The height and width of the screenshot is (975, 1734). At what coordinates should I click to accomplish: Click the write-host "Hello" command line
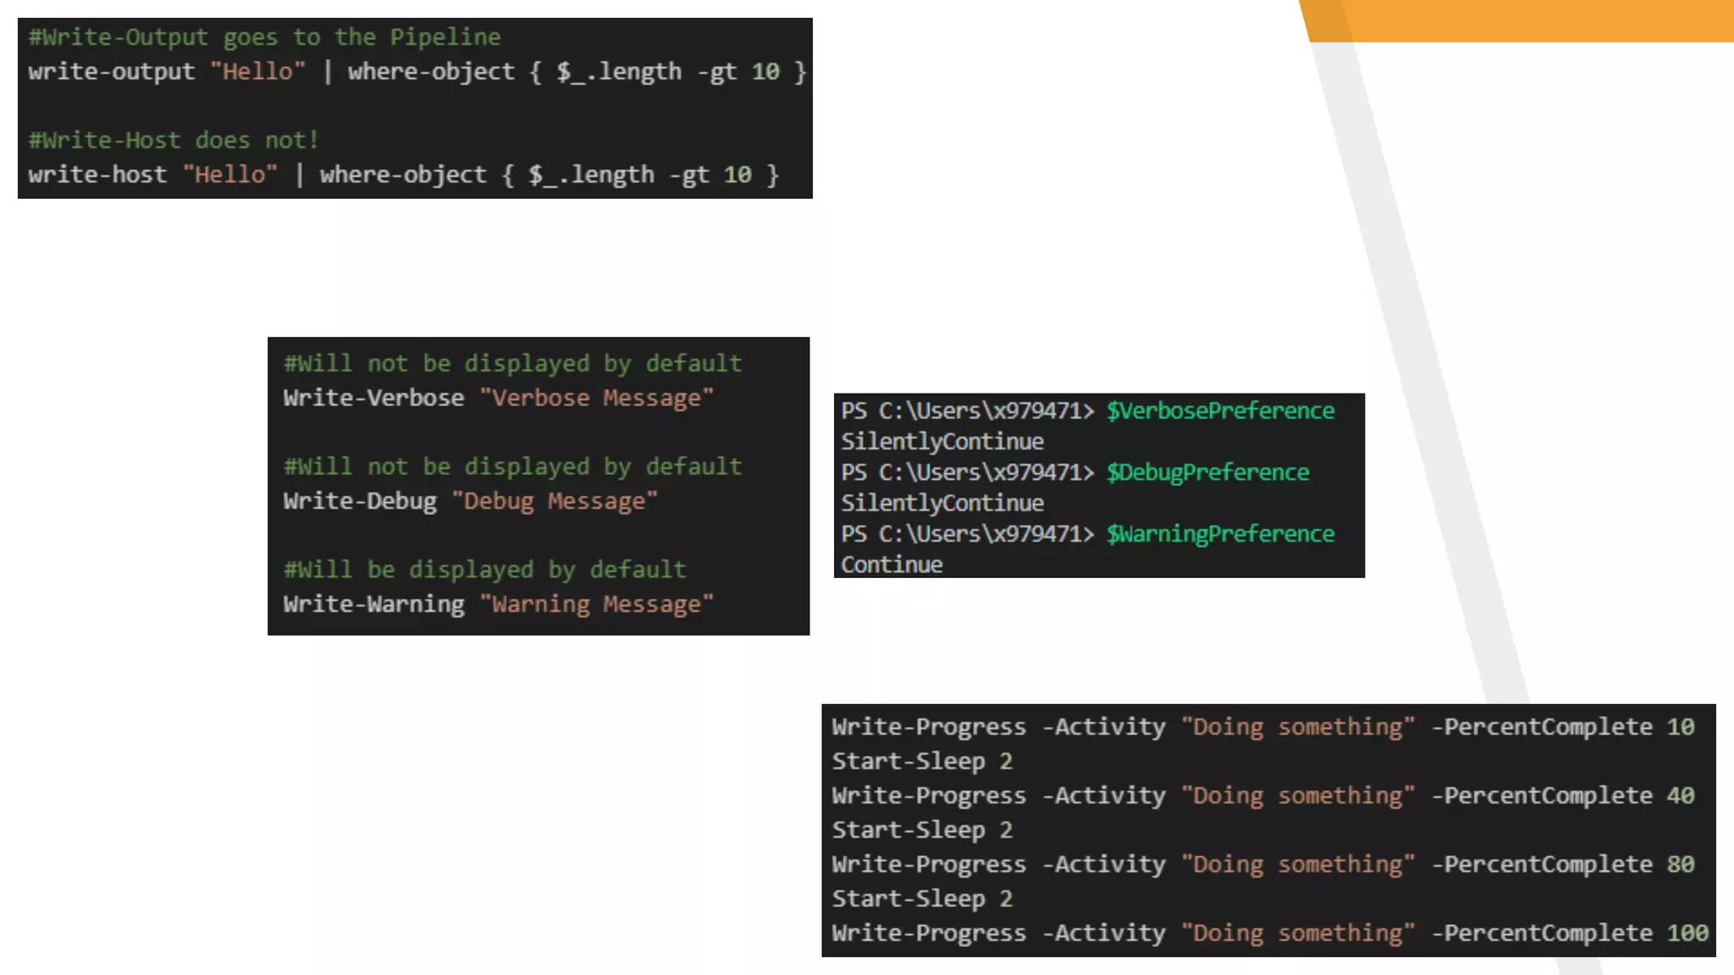(403, 175)
